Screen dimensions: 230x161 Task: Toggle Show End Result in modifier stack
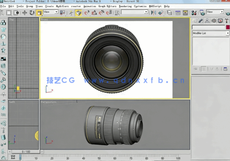pyautogui.click(x=204, y=69)
